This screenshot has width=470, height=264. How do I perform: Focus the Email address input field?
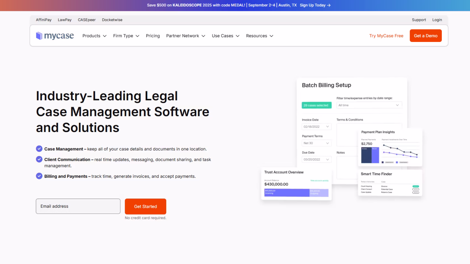(78, 206)
